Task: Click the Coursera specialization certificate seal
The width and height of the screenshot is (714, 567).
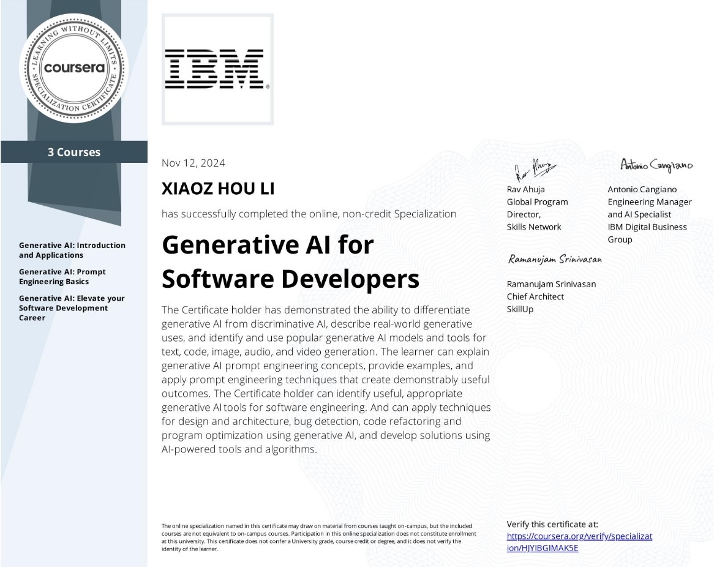Action: coord(75,67)
